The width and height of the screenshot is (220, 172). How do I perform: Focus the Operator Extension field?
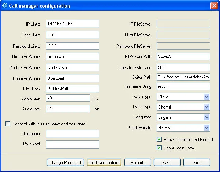[183, 67]
